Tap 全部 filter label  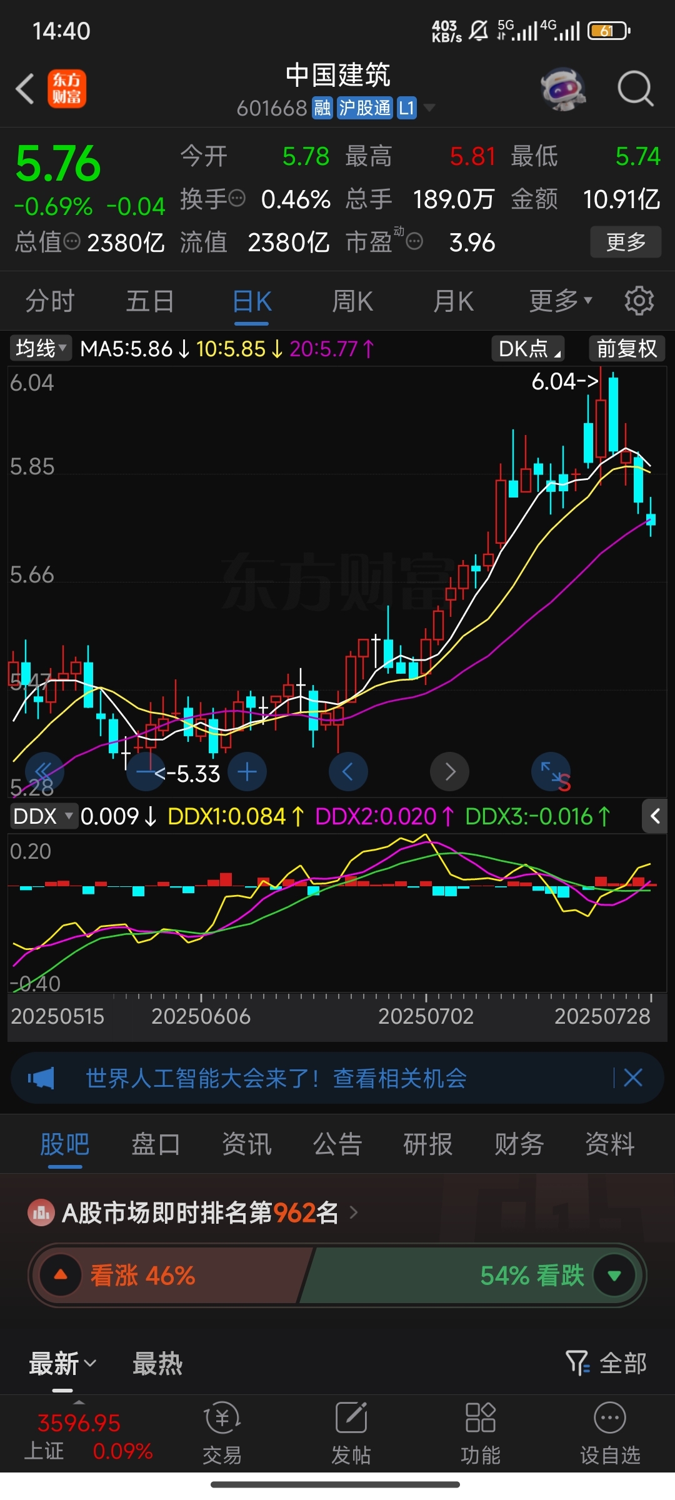(x=623, y=1363)
